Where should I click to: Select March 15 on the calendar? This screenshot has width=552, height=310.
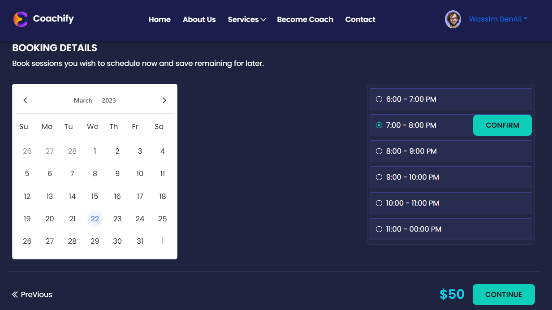(95, 196)
